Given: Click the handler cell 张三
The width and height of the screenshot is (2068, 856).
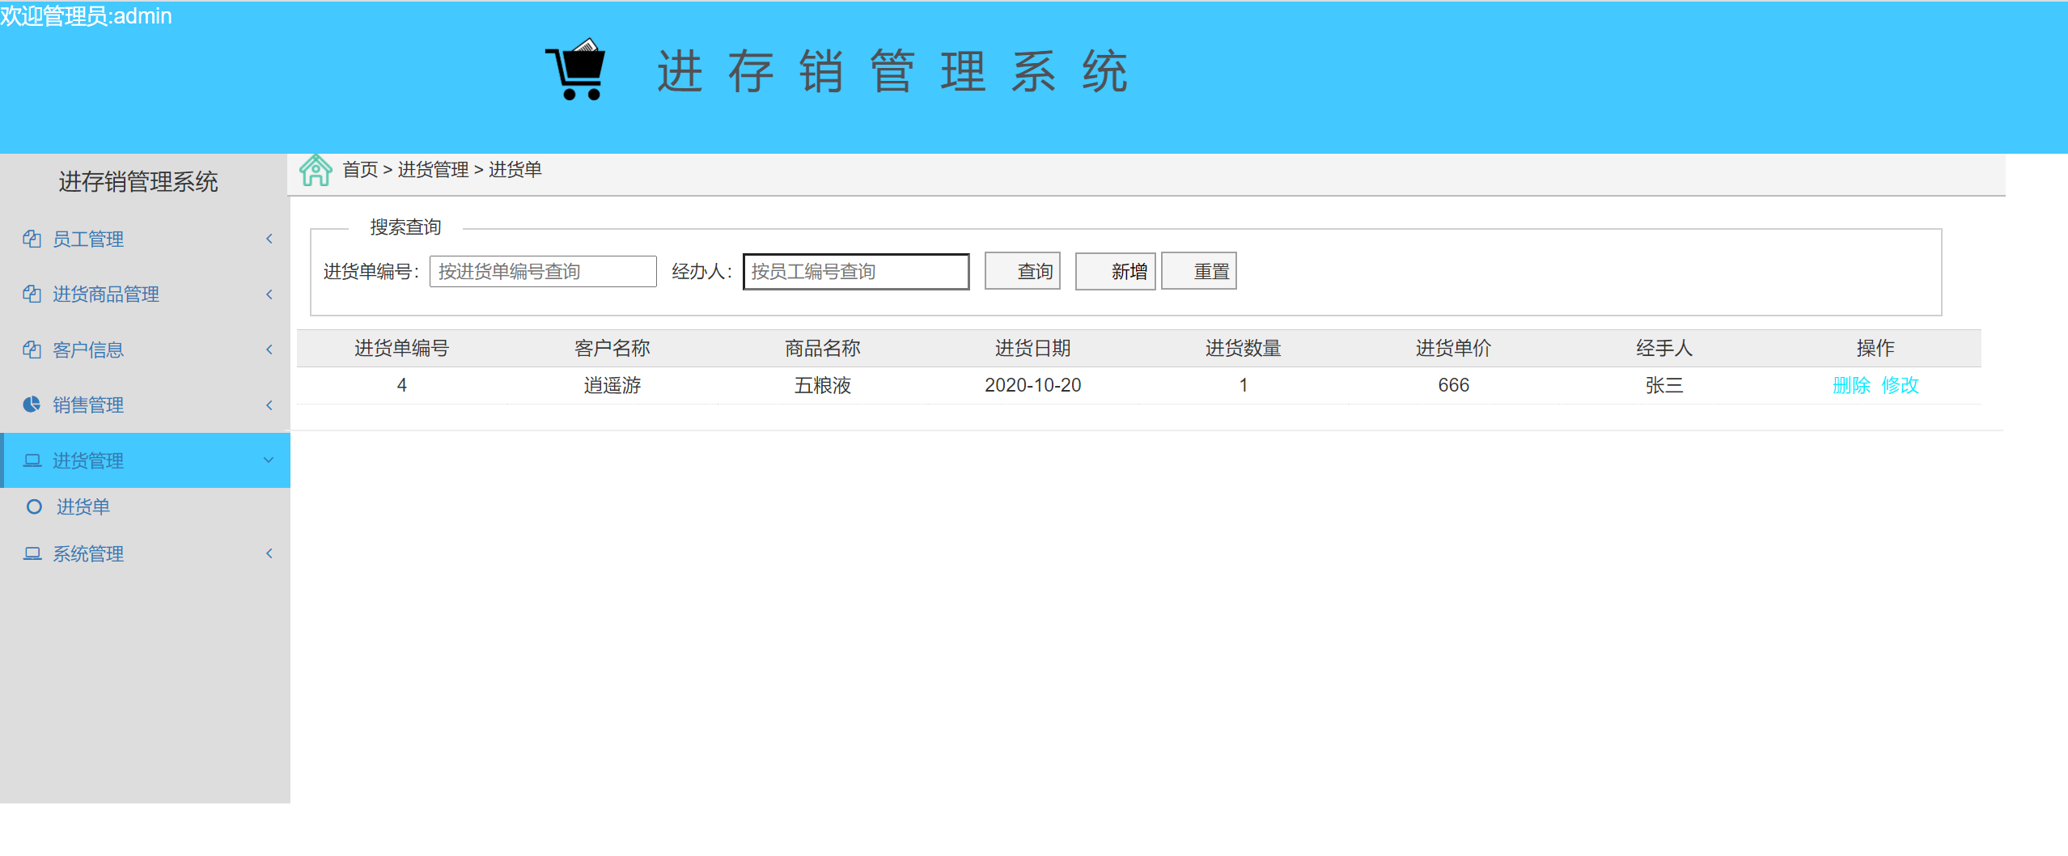Looking at the screenshot, I should coord(1663,385).
